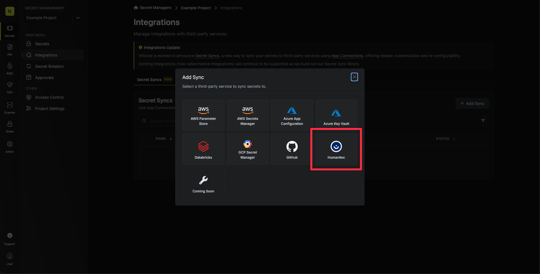Click the Integrations Update notice heading
Viewport: 540px width, 274px height.
click(162, 48)
